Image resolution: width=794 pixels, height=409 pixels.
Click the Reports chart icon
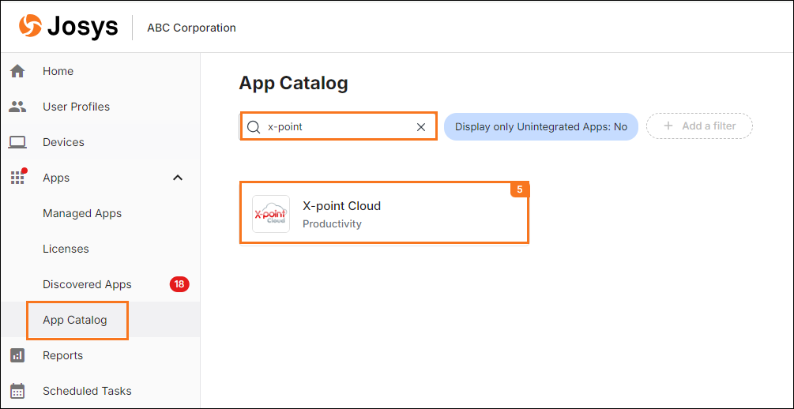[17, 355]
